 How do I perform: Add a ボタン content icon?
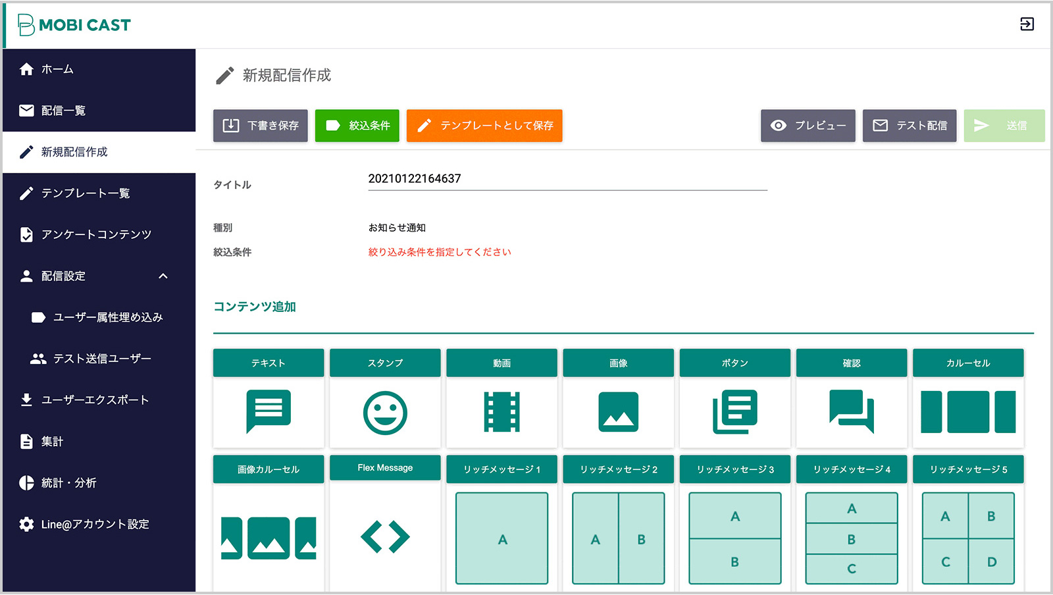[734, 412]
